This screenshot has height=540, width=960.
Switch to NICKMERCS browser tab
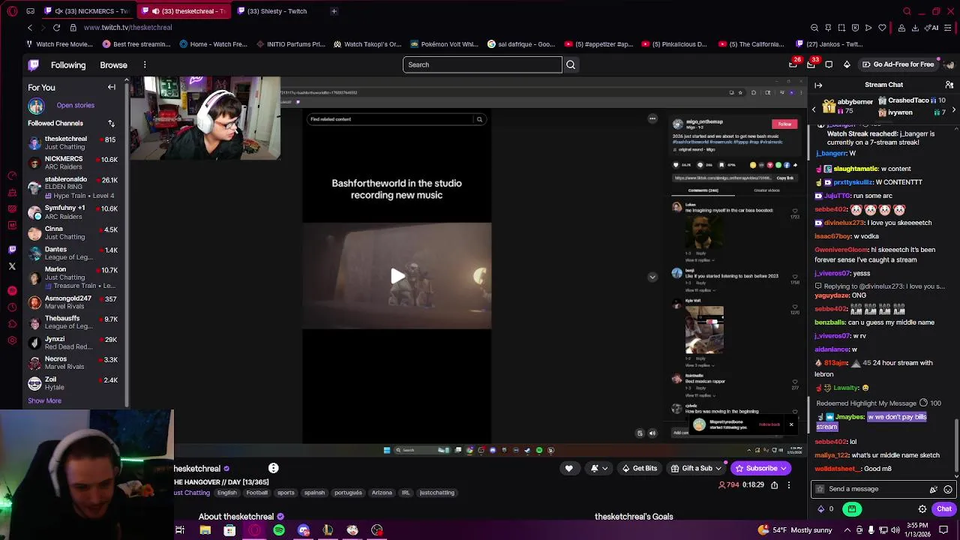(x=87, y=11)
